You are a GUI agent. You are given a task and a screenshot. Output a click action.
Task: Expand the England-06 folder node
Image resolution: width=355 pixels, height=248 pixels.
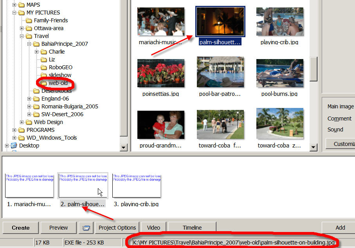click(x=29, y=99)
